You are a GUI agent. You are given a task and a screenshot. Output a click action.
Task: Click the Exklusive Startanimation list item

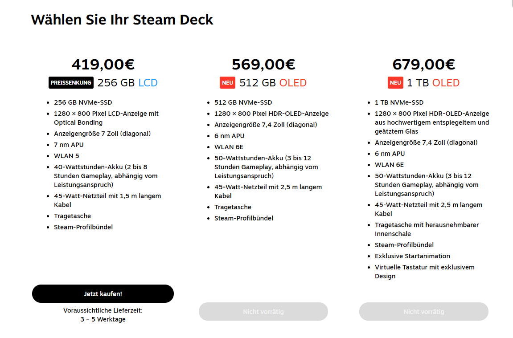click(412, 256)
